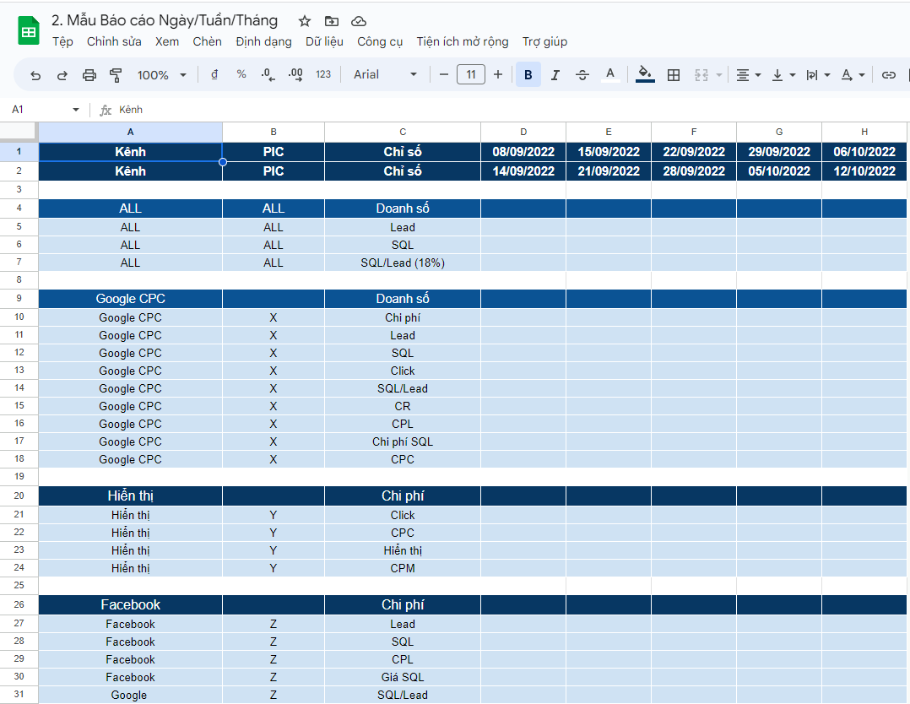Select the PIC cell in row 2

(274, 171)
